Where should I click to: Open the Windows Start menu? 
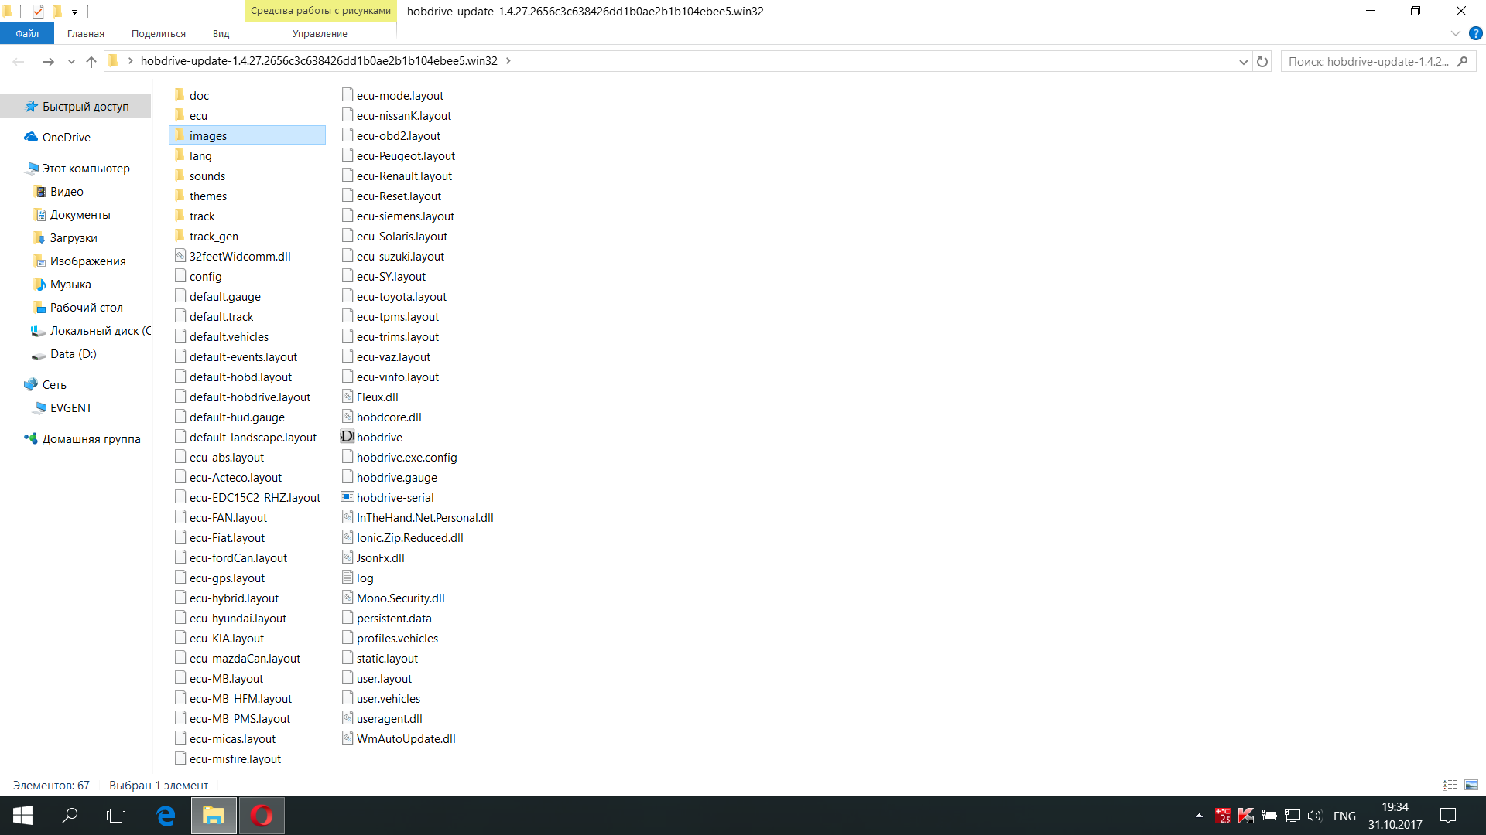pos(22,816)
